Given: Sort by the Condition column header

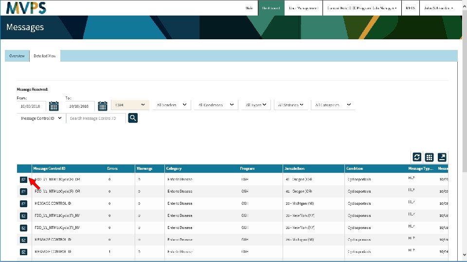Looking at the screenshot, I should [x=355, y=168].
